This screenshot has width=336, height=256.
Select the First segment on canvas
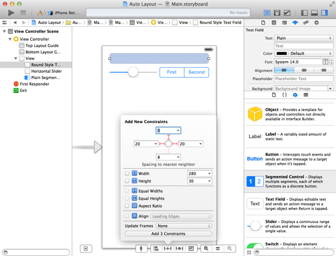point(172,72)
